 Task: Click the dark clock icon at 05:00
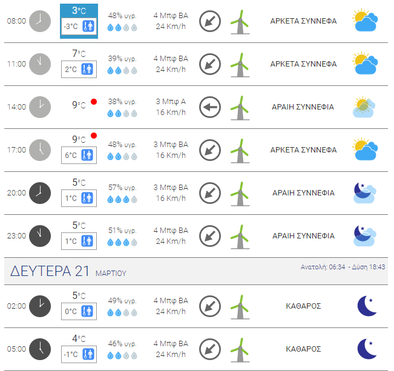point(40,349)
